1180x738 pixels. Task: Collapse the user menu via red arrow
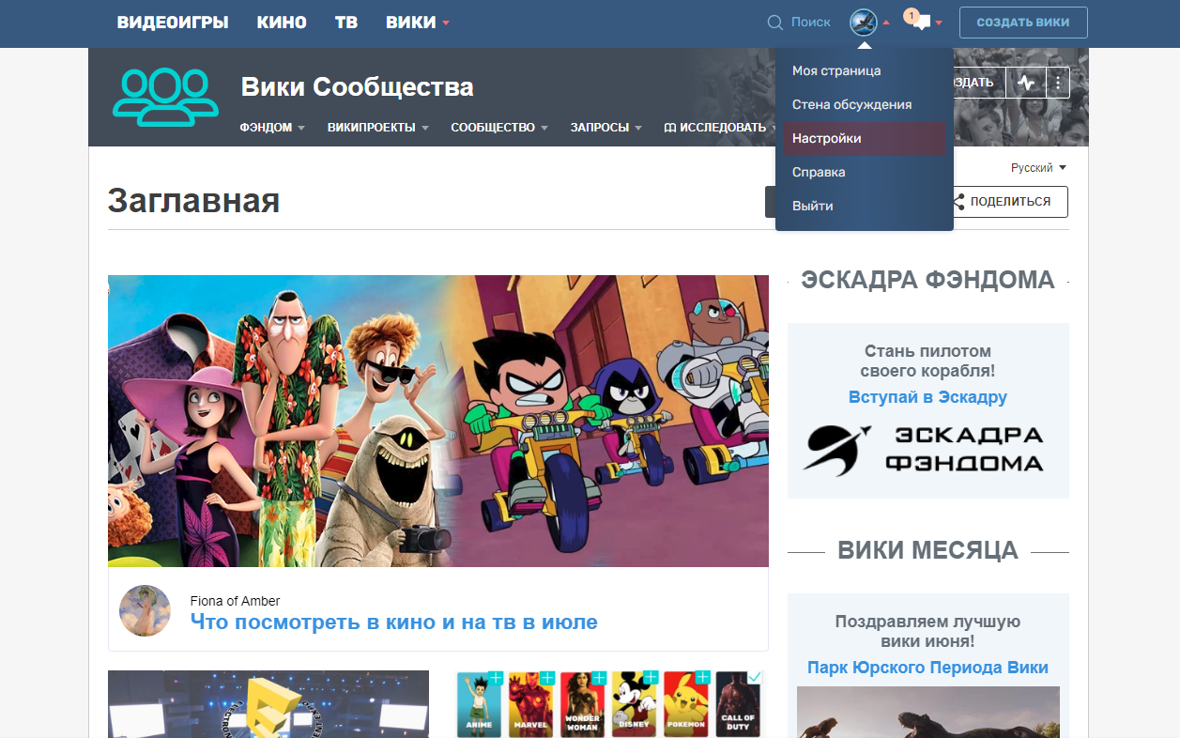coord(886,23)
